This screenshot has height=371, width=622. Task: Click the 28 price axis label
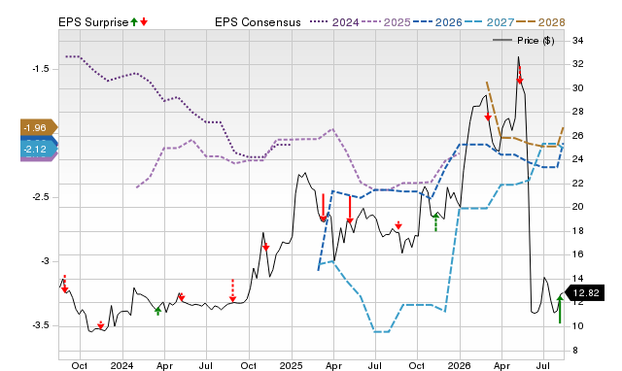578,112
